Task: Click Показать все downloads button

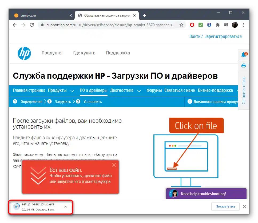Action: click(x=225, y=206)
